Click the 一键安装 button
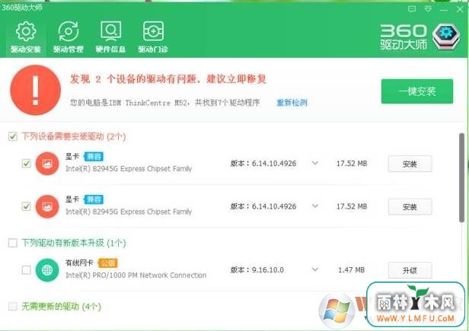 [417, 91]
